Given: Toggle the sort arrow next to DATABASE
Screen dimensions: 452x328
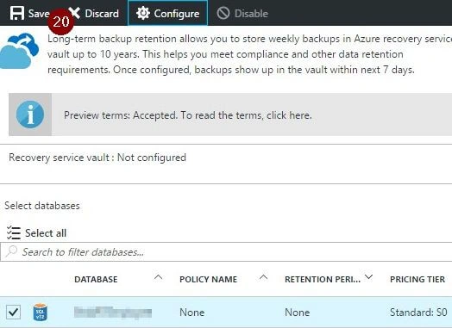Looking at the screenshot, I should (158, 277).
